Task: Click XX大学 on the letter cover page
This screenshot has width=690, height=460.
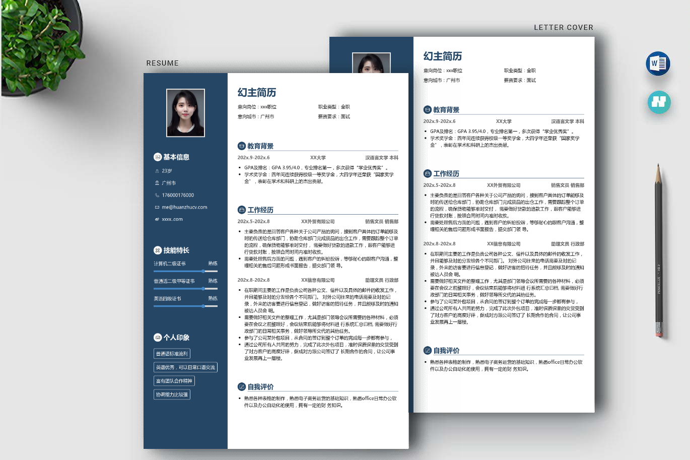Action: pos(504,121)
